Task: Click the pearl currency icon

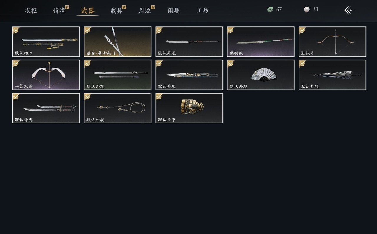Action: 307,9
